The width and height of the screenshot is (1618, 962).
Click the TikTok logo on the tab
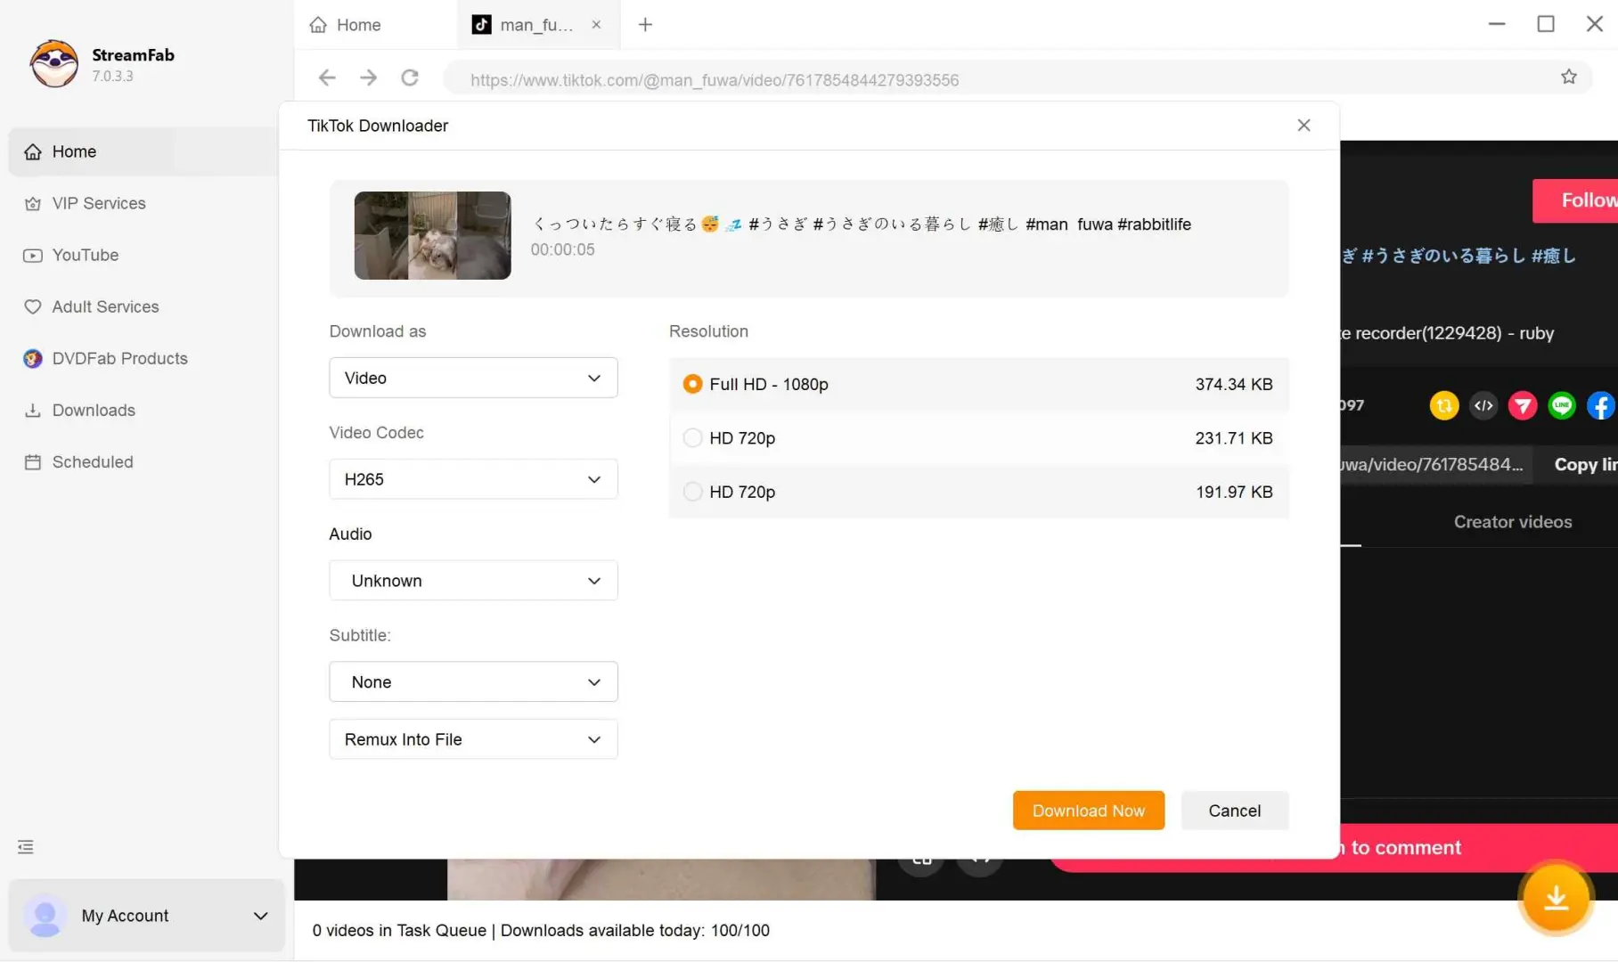[481, 25]
